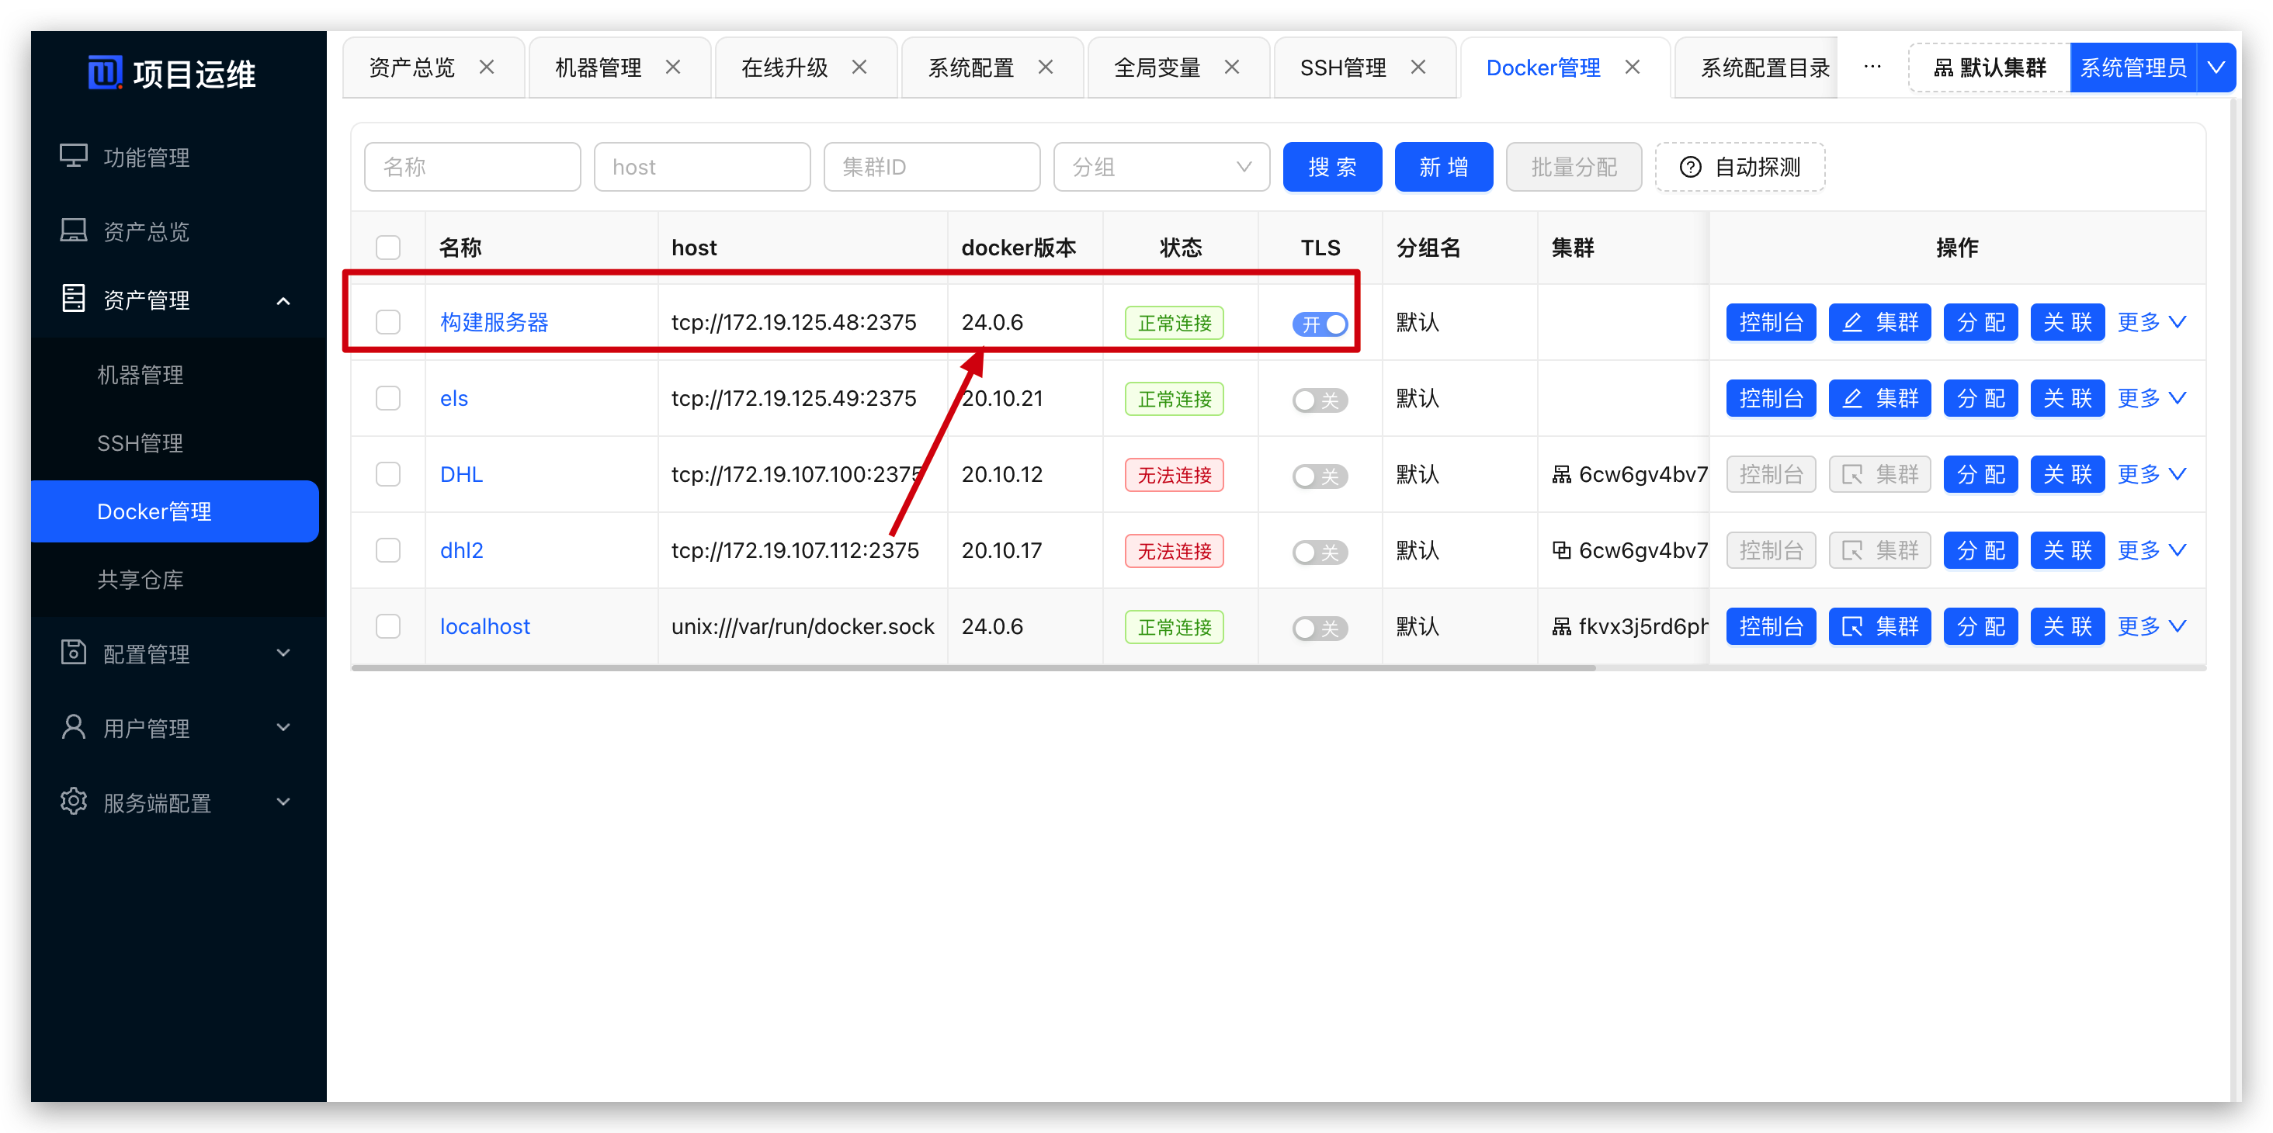Select all rows with header checkbox
The width and height of the screenshot is (2273, 1133).
[388, 247]
